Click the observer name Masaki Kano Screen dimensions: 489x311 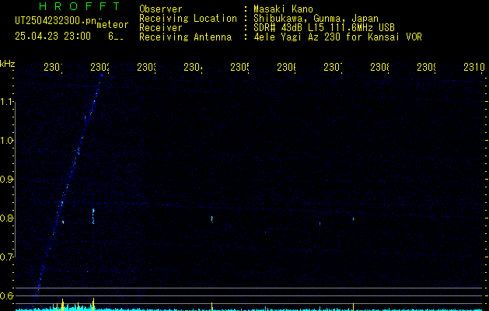[x=283, y=9]
